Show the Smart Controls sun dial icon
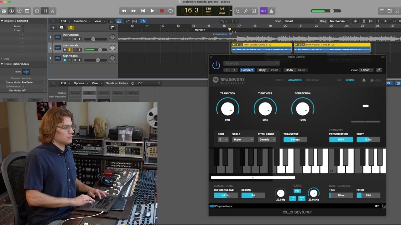The height and width of the screenshot is (225, 401). [x=37, y=11]
